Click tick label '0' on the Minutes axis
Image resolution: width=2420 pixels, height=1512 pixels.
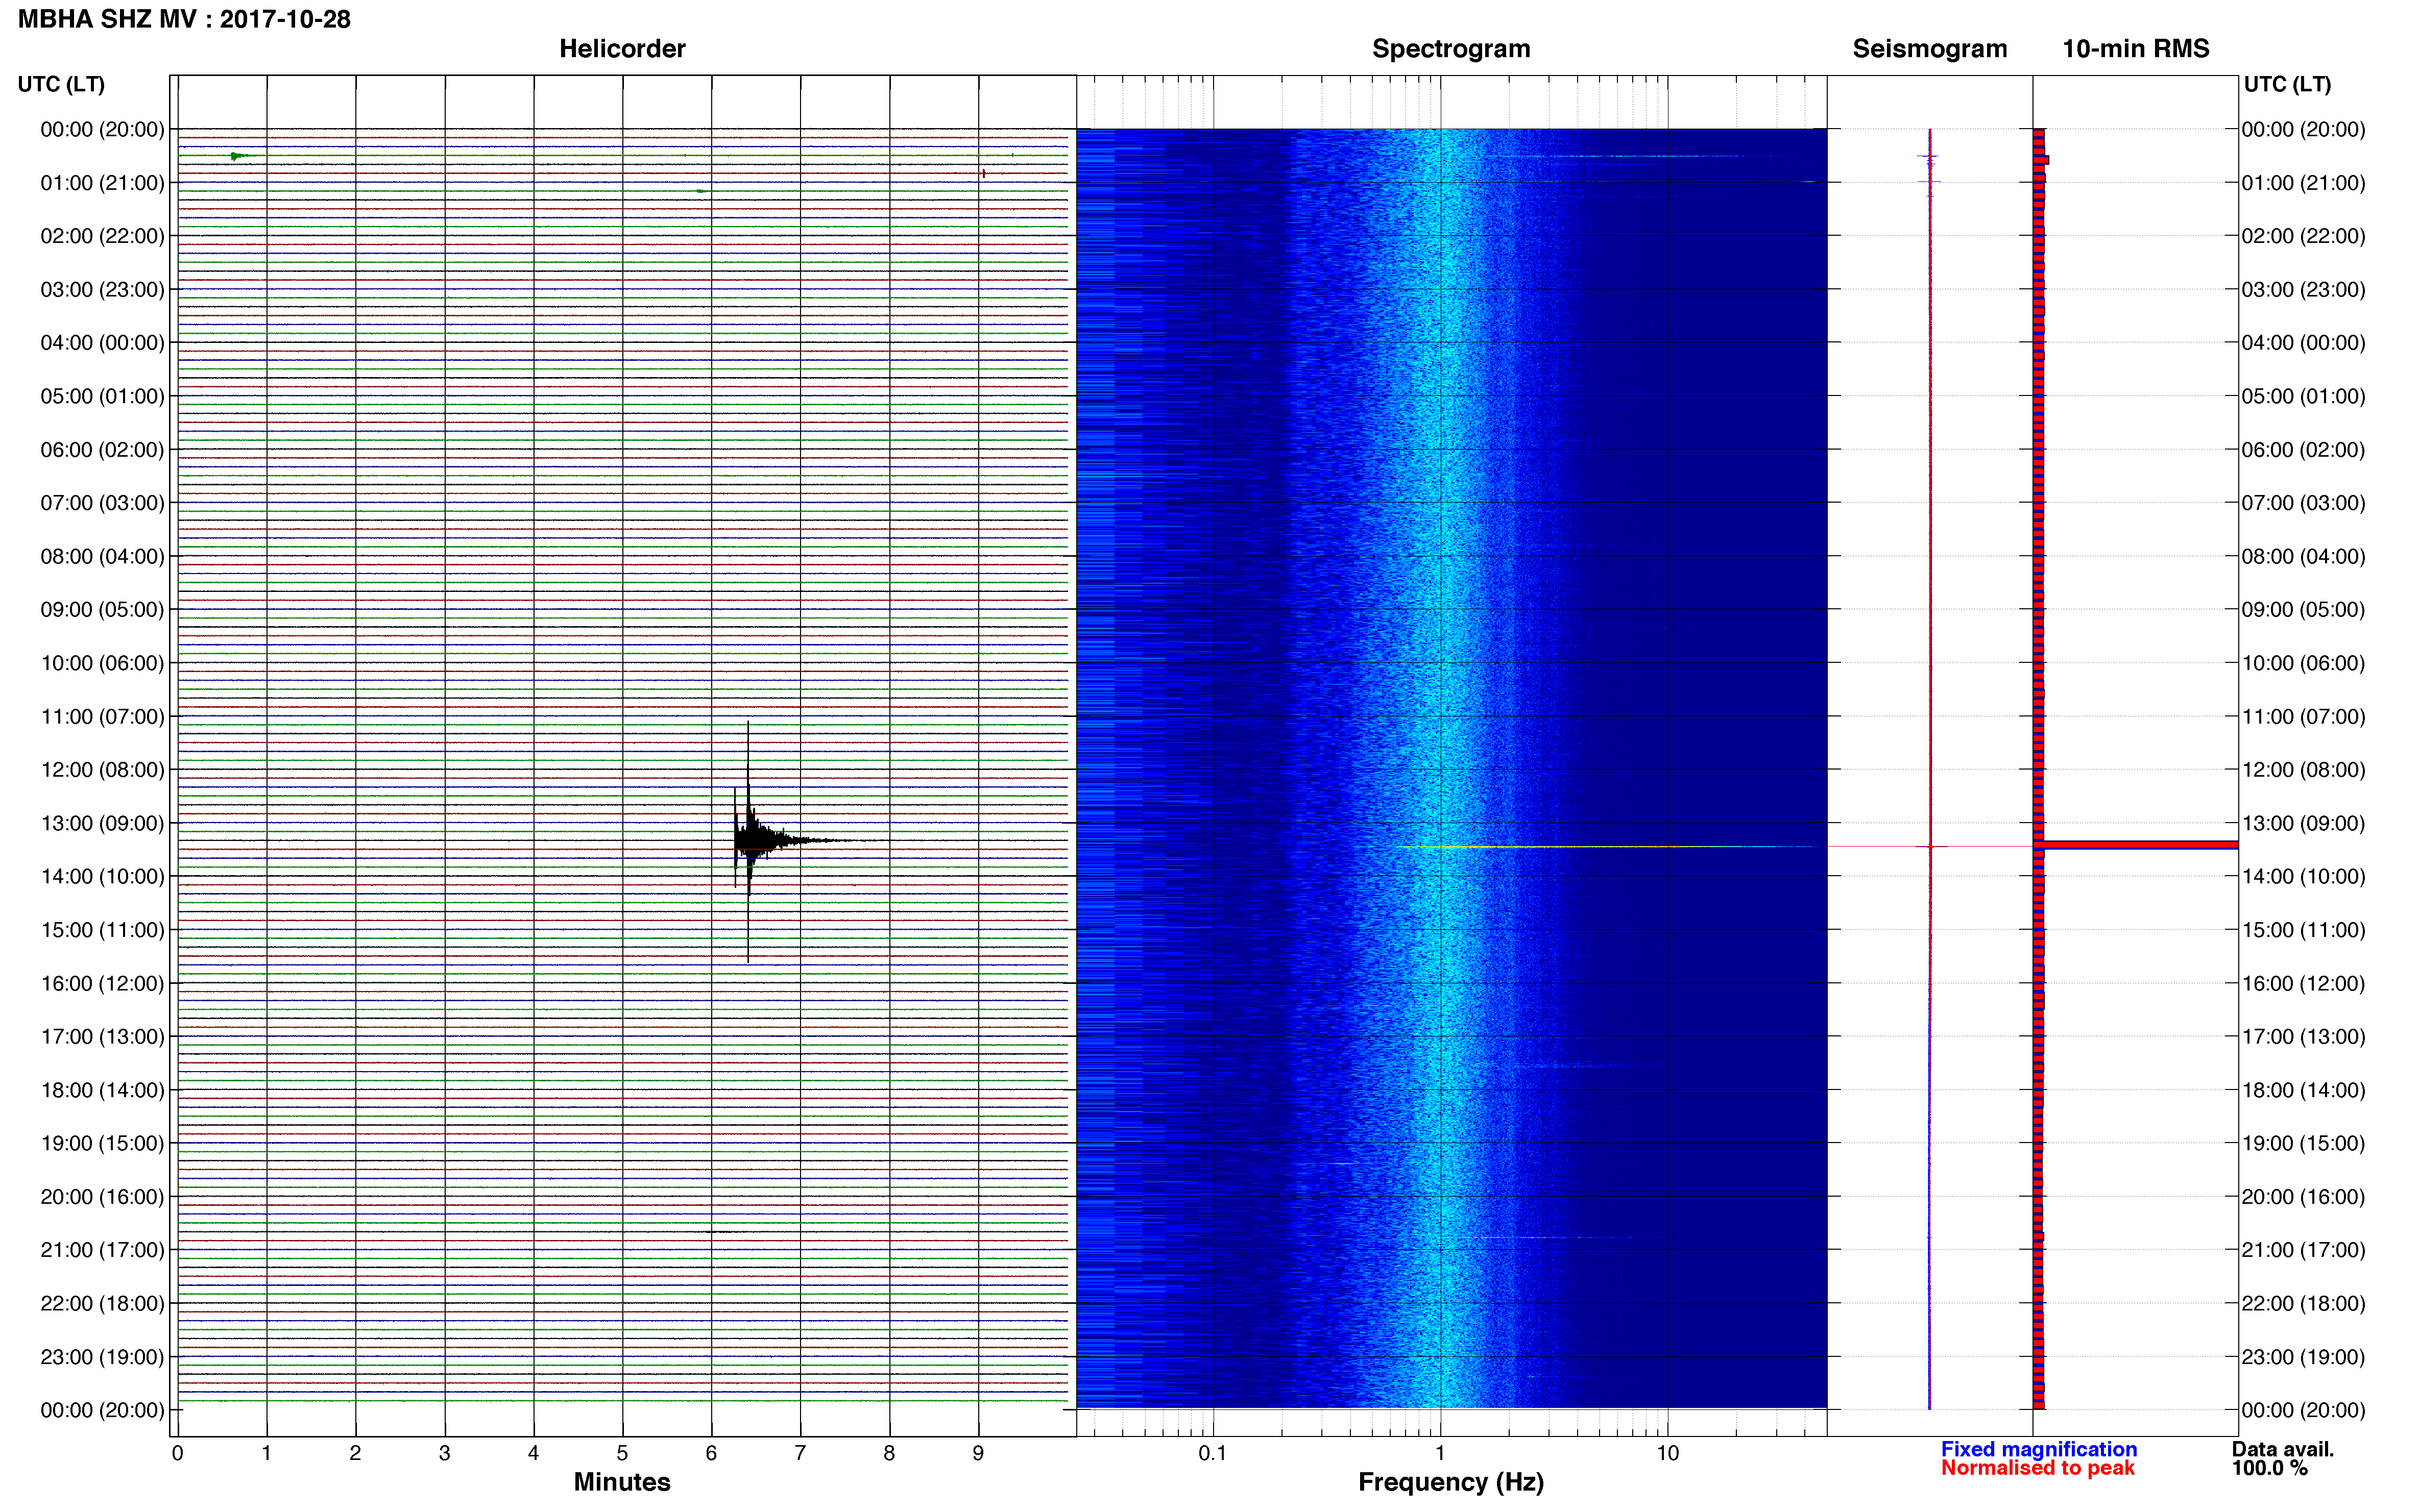177,1453
